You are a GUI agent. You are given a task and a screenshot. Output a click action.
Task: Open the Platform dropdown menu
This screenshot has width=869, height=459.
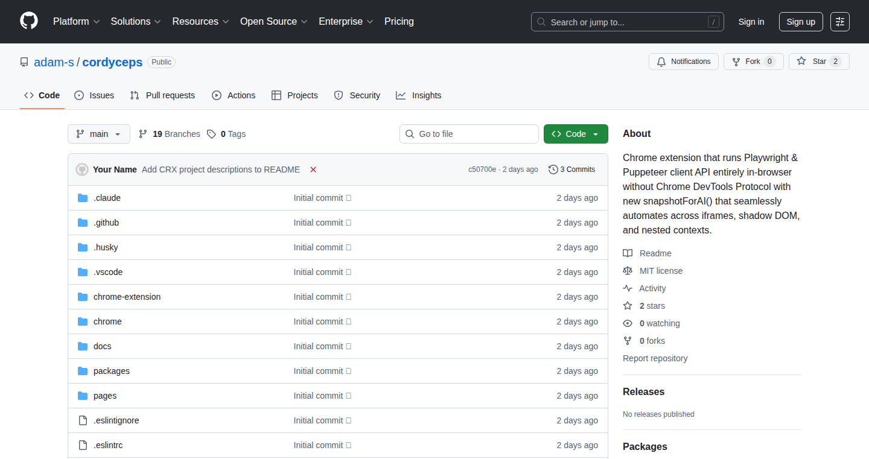click(x=77, y=21)
